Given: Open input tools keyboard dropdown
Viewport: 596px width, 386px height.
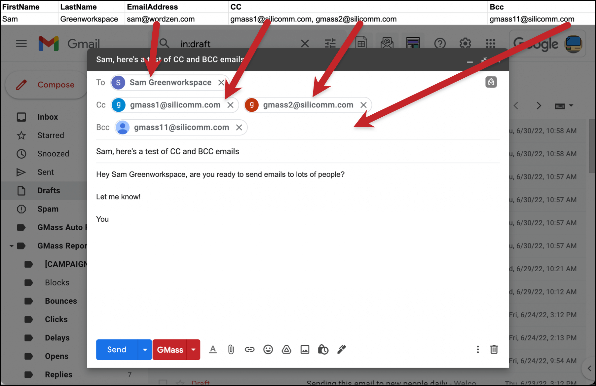Looking at the screenshot, I should tap(564, 106).
